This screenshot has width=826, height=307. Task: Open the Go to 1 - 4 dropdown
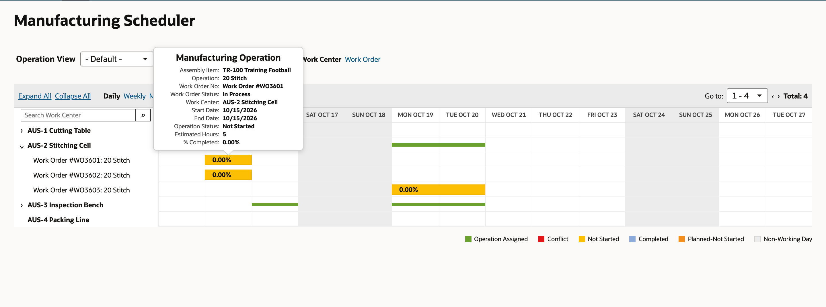click(x=747, y=96)
